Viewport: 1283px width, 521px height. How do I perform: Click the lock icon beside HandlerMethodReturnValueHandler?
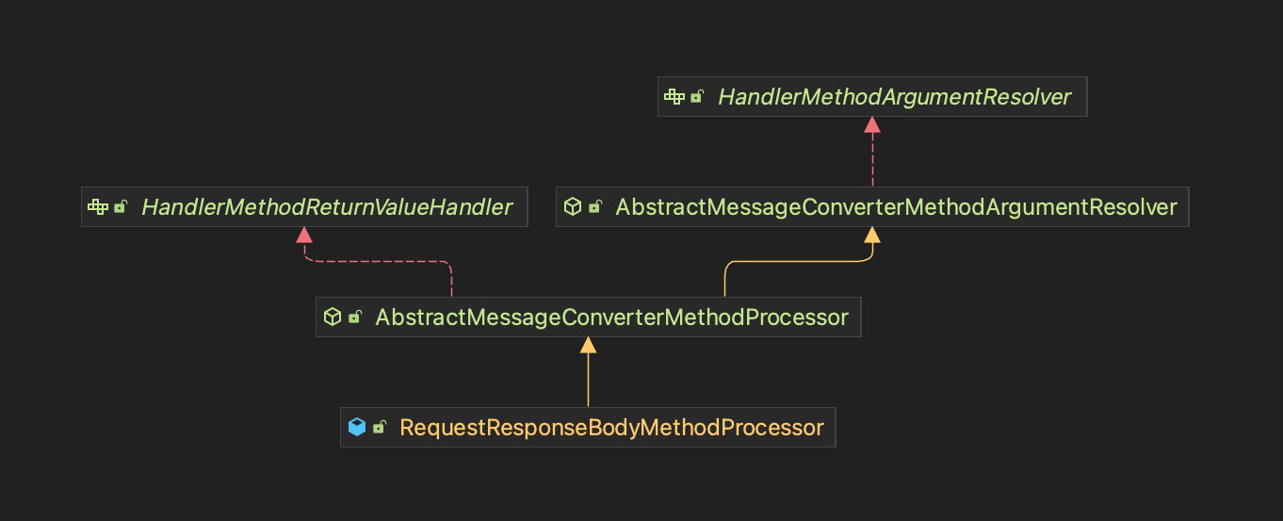tap(121, 207)
